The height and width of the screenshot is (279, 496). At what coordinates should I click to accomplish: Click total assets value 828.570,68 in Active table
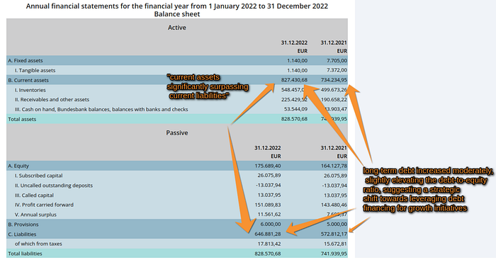click(x=294, y=118)
